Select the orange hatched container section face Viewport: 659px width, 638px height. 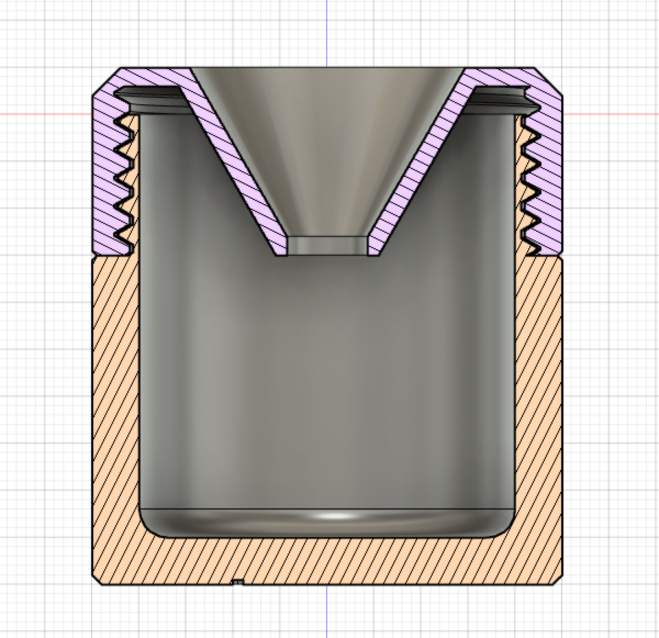tap(327, 561)
